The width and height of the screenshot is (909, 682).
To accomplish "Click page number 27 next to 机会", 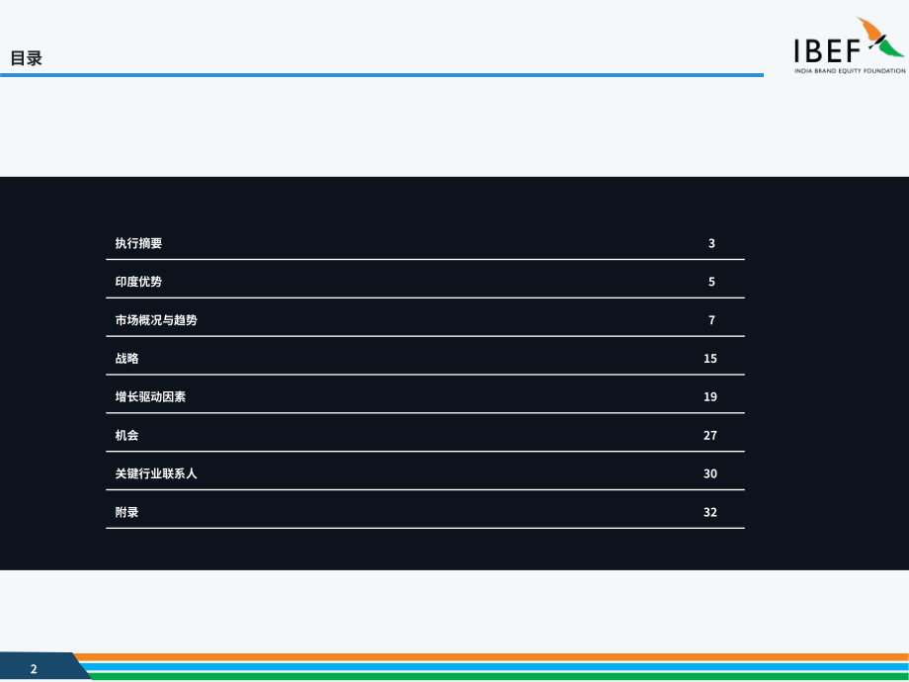I will 710,436.
